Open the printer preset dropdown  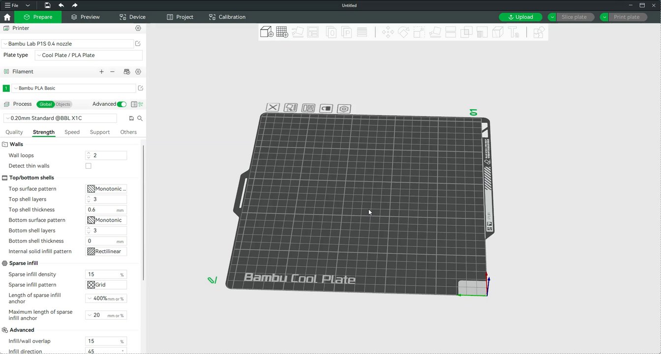67,44
